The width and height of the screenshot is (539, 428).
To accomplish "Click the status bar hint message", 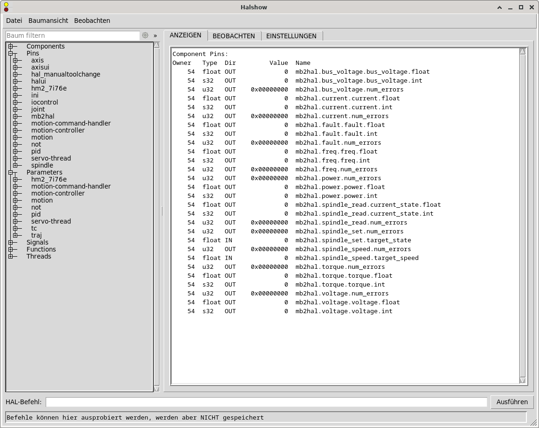I will point(135,417).
